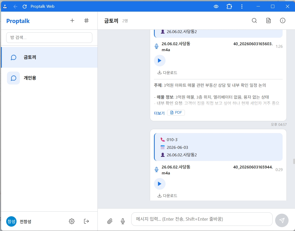Click the chat scrollbar thumb

pyautogui.click(x=294, y=161)
